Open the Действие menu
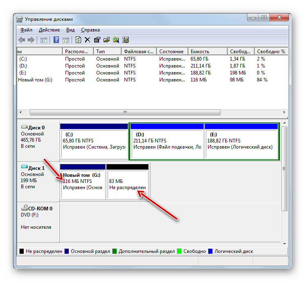305x282 pixels. tap(49, 30)
